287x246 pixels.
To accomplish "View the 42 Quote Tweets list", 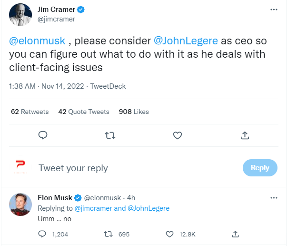I will (84, 112).
